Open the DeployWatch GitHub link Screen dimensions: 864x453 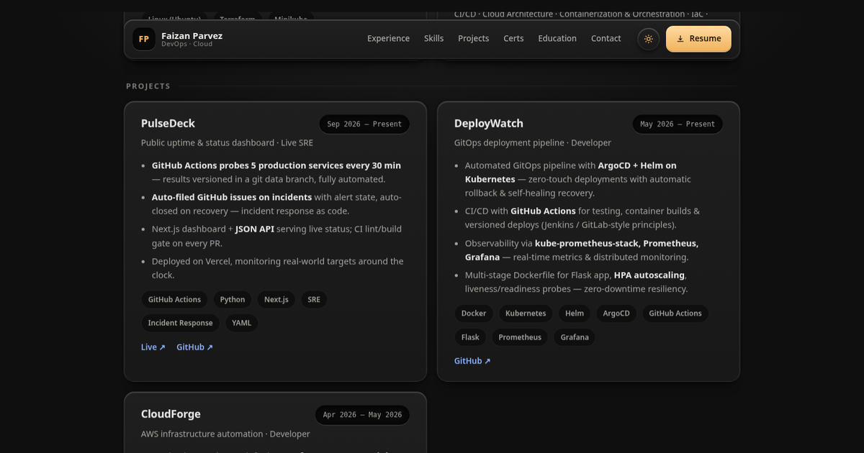coord(472,361)
